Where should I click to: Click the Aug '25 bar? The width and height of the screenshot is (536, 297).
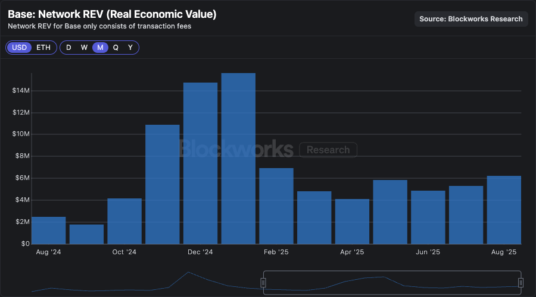(x=504, y=210)
